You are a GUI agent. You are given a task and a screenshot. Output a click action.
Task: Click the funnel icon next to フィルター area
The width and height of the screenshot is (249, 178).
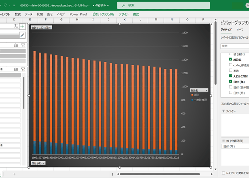coord(223,111)
